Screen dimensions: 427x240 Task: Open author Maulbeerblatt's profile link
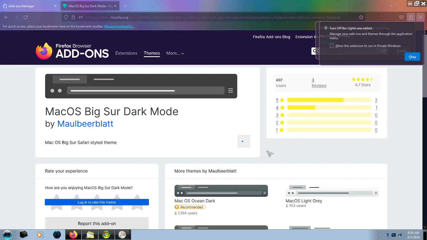[85, 124]
